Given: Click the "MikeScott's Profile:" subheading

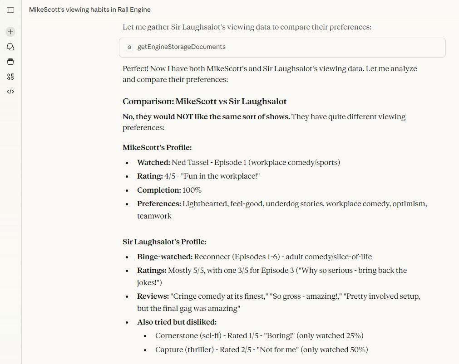Looking at the screenshot, I should (x=157, y=148).
